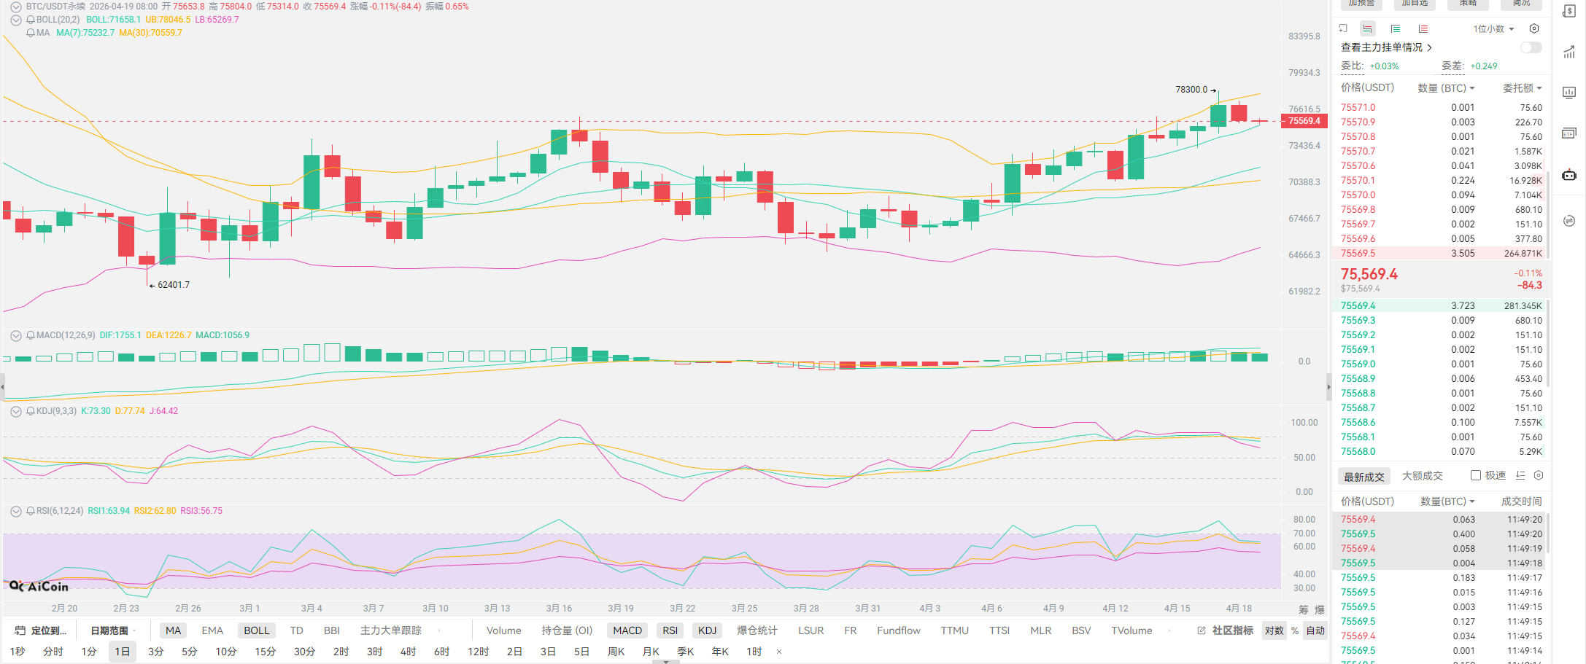Click the 75569.5 sell order price row

(1358, 253)
